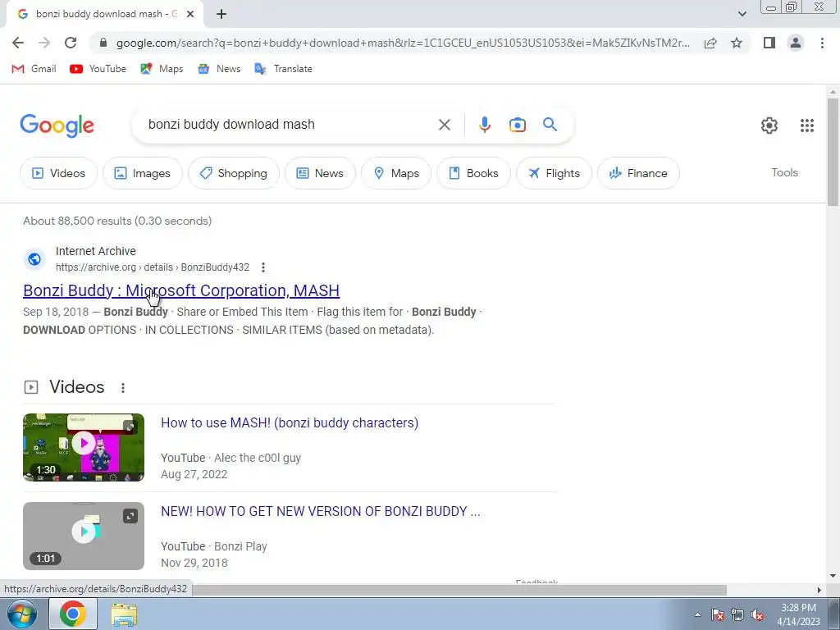Play the NEW VERSION OF BONZI BUDDY thumbnail

tap(84, 536)
